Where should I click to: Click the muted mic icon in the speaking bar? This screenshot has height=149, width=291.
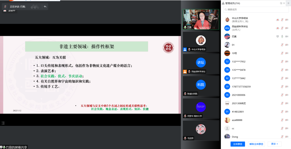[5, 6]
